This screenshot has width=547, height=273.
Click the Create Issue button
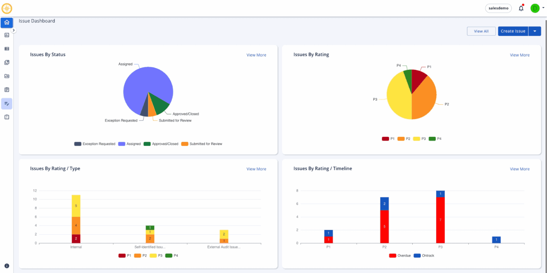[x=513, y=31]
